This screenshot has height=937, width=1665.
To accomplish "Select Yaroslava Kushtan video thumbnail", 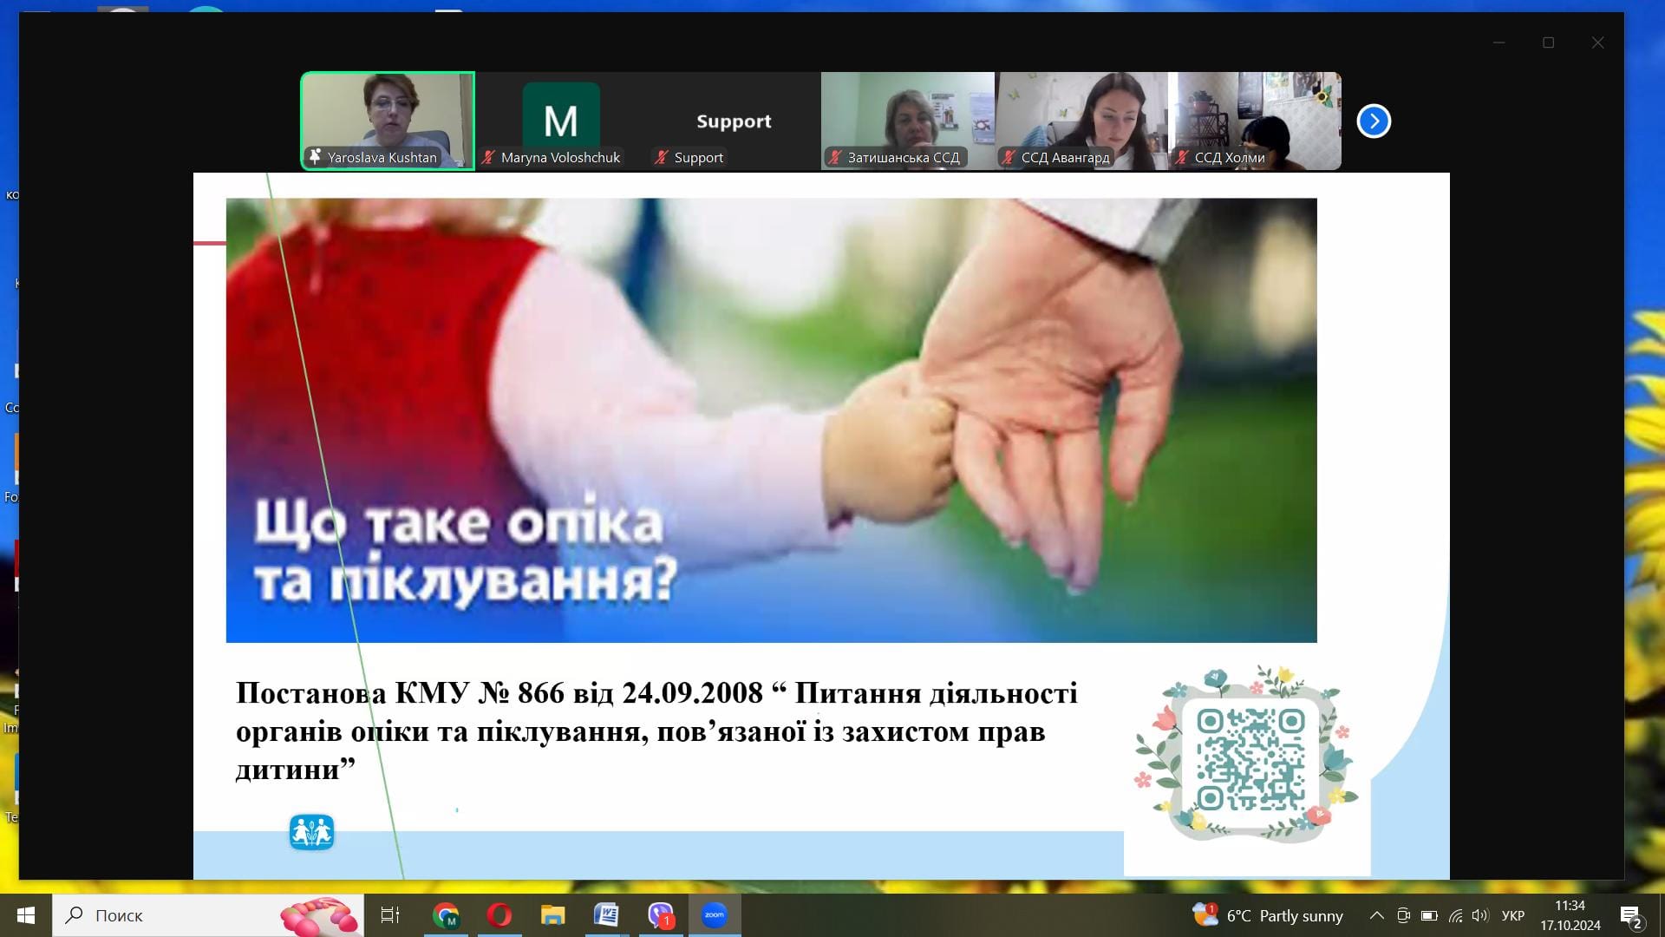I will pyautogui.click(x=388, y=121).
